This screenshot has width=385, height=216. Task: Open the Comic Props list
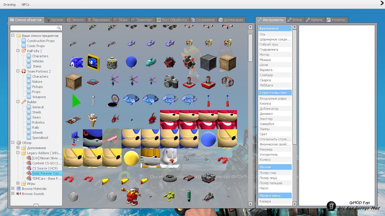pyautogui.click(x=35, y=46)
